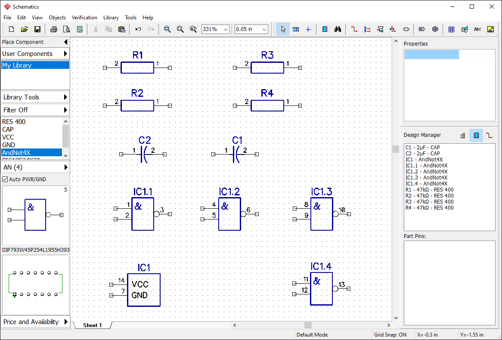The image size is (502, 340).
Task: Toggle the Auto PWR/GND checkbox
Action: pos(5,179)
